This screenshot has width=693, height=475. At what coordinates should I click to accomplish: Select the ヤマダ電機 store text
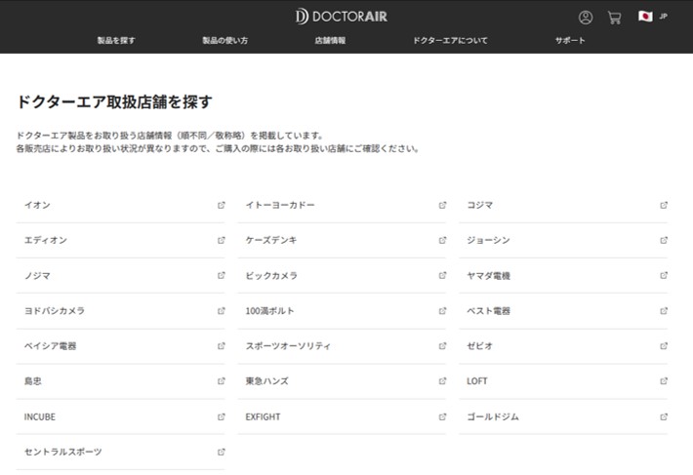(x=489, y=276)
